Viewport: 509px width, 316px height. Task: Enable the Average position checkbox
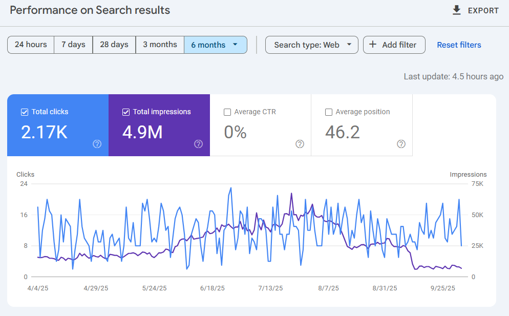(329, 112)
